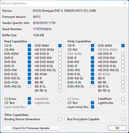The image size is (129, 133).
Task: Toggle Write HD DVD-R DL checkbox
Action: [123, 66]
